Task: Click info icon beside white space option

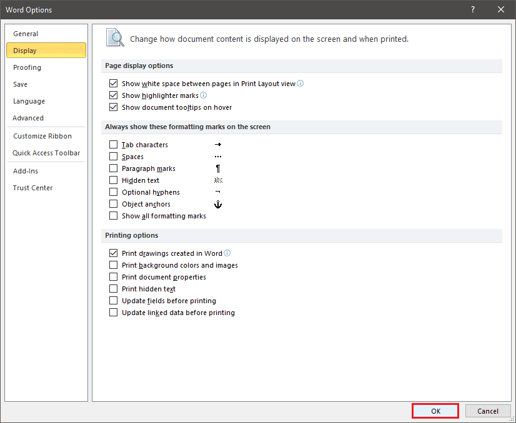Action: click(300, 84)
